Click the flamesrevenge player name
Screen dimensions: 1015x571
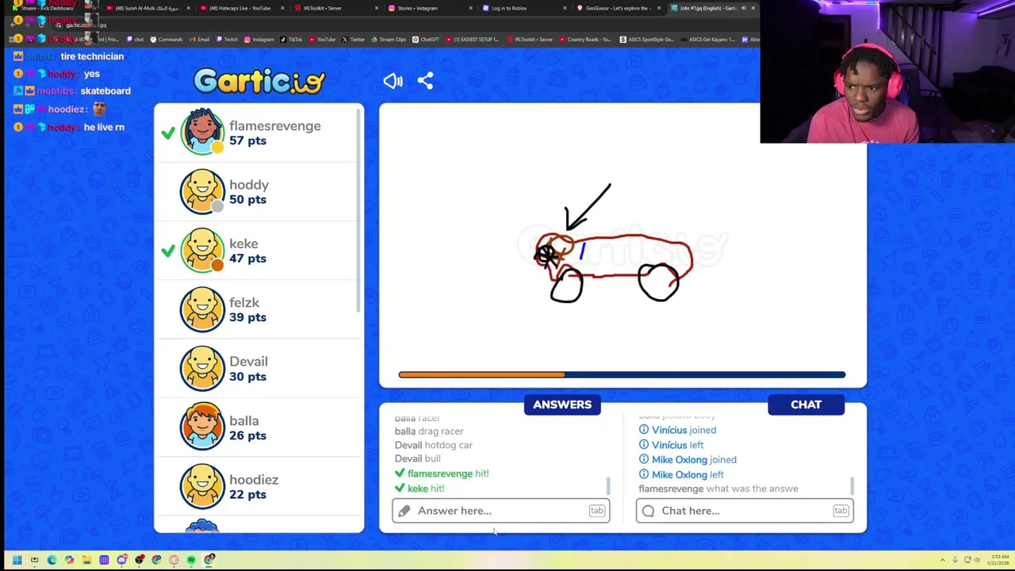(x=275, y=125)
